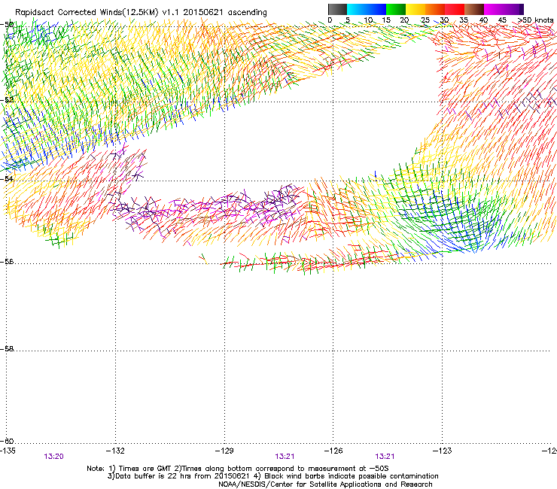557x489 pixels.
Task: Click the "Data buffer is 22 hrs" note line
Action: [272, 476]
